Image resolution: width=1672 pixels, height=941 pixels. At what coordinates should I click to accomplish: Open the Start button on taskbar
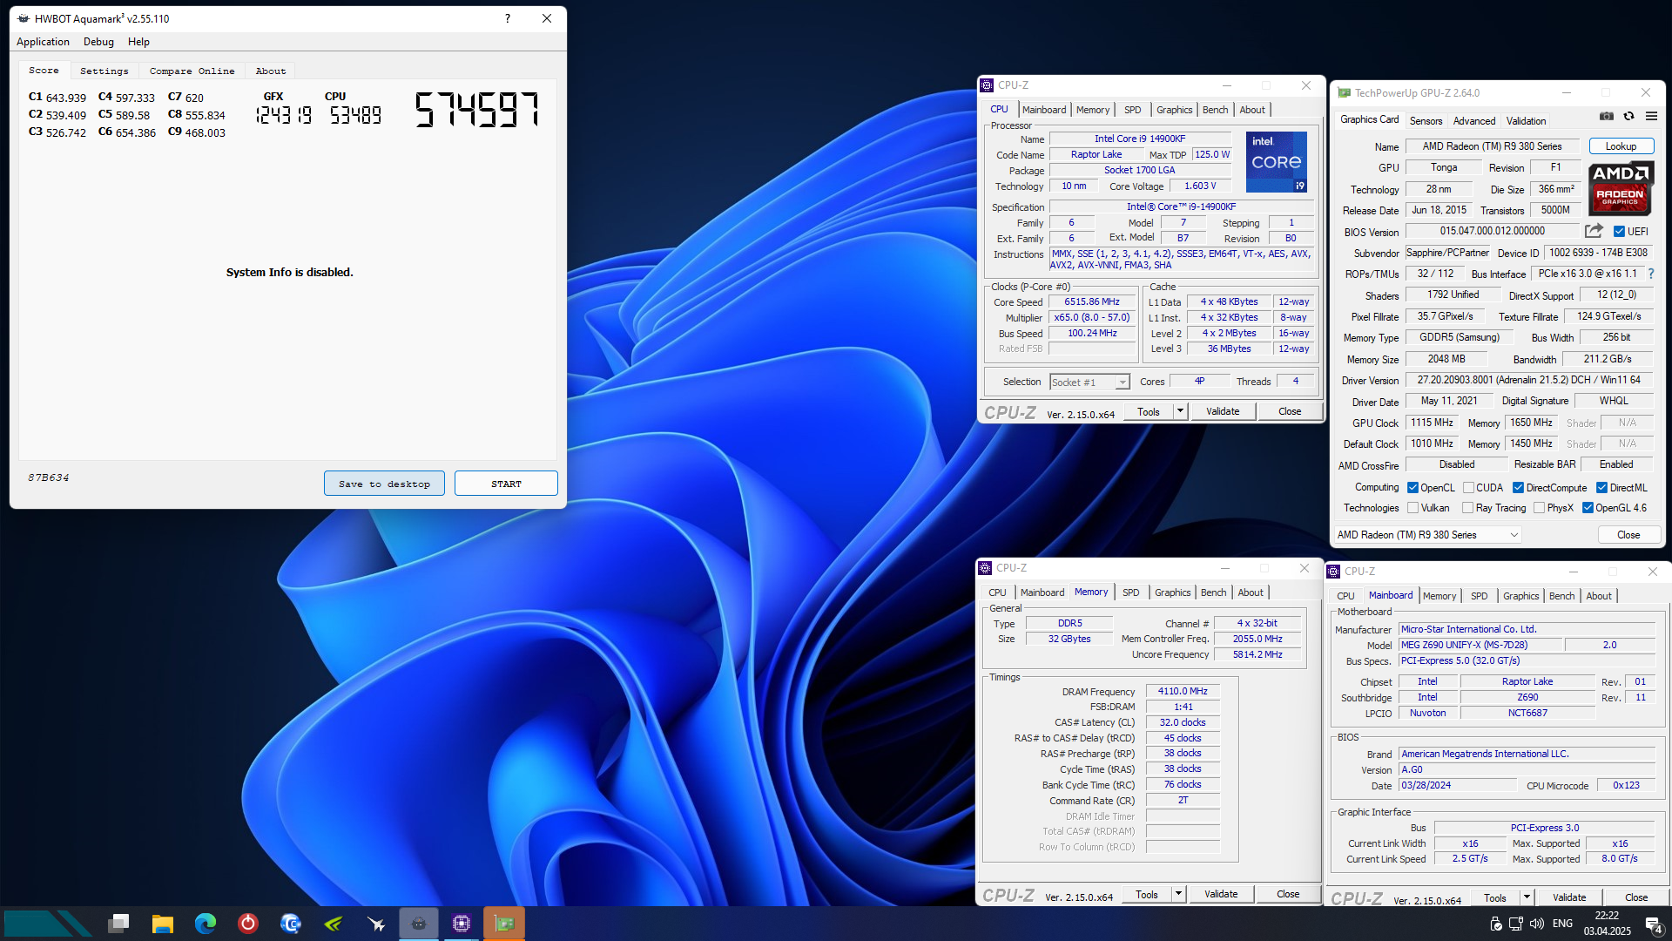coord(48,924)
